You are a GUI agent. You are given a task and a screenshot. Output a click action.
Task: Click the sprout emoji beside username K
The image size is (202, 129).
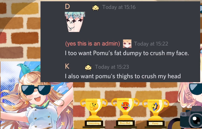[x=88, y=67]
